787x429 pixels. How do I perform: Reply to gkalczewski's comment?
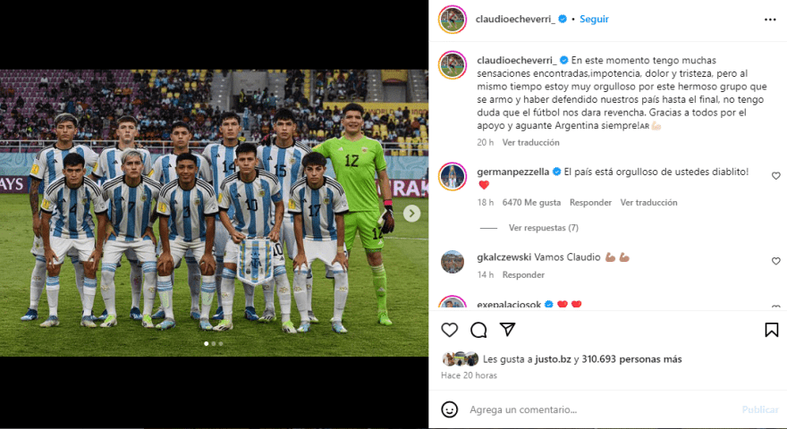click(x=523, y=275)
